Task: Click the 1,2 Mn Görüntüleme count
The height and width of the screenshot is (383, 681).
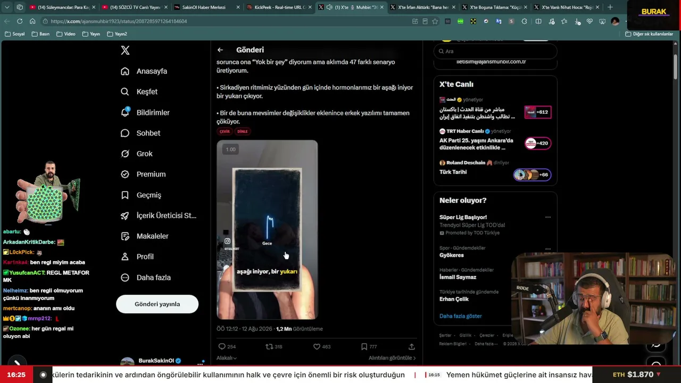Action: 300,329
